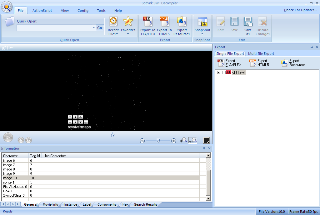The width and height of the screenshot is (320, 215).
Task: Open the Help ribbon tab
Action: (x=118, y=11)
